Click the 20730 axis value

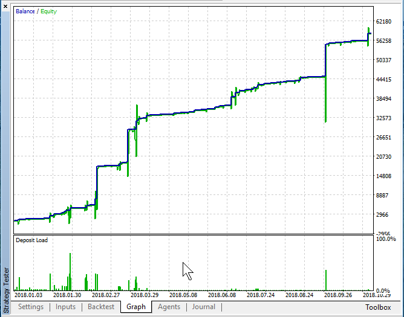(x=383, y=156)
